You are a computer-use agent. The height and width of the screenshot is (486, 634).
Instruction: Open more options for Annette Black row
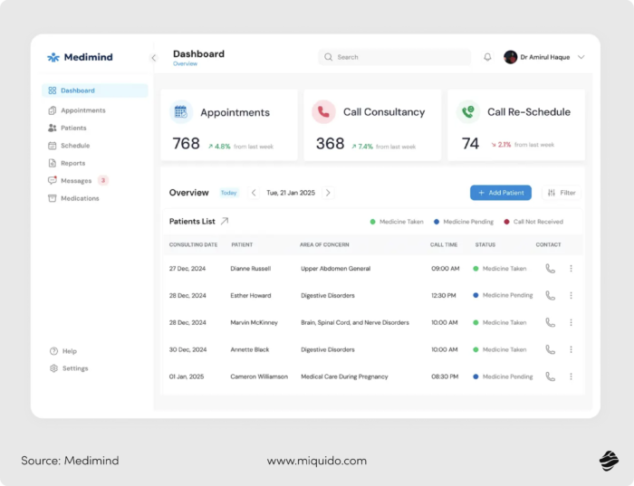[571, 349]
